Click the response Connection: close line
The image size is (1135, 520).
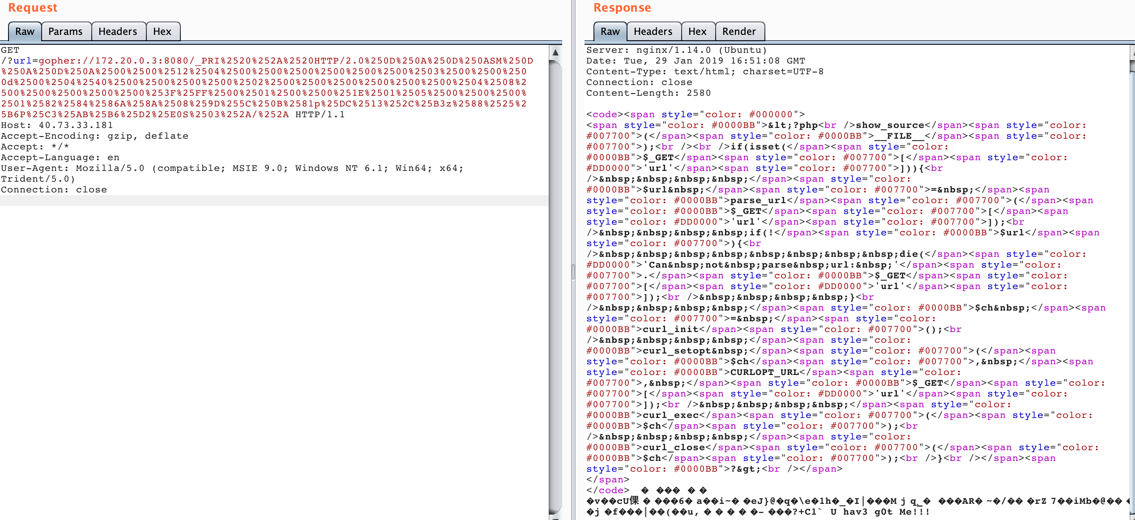[x=639, y=82]
